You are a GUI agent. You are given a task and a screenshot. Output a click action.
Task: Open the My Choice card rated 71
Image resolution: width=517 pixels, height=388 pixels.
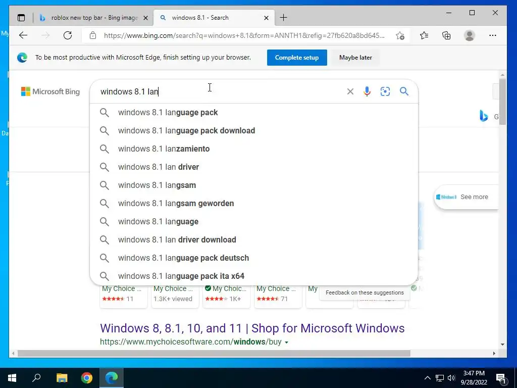tap(278, 296)
